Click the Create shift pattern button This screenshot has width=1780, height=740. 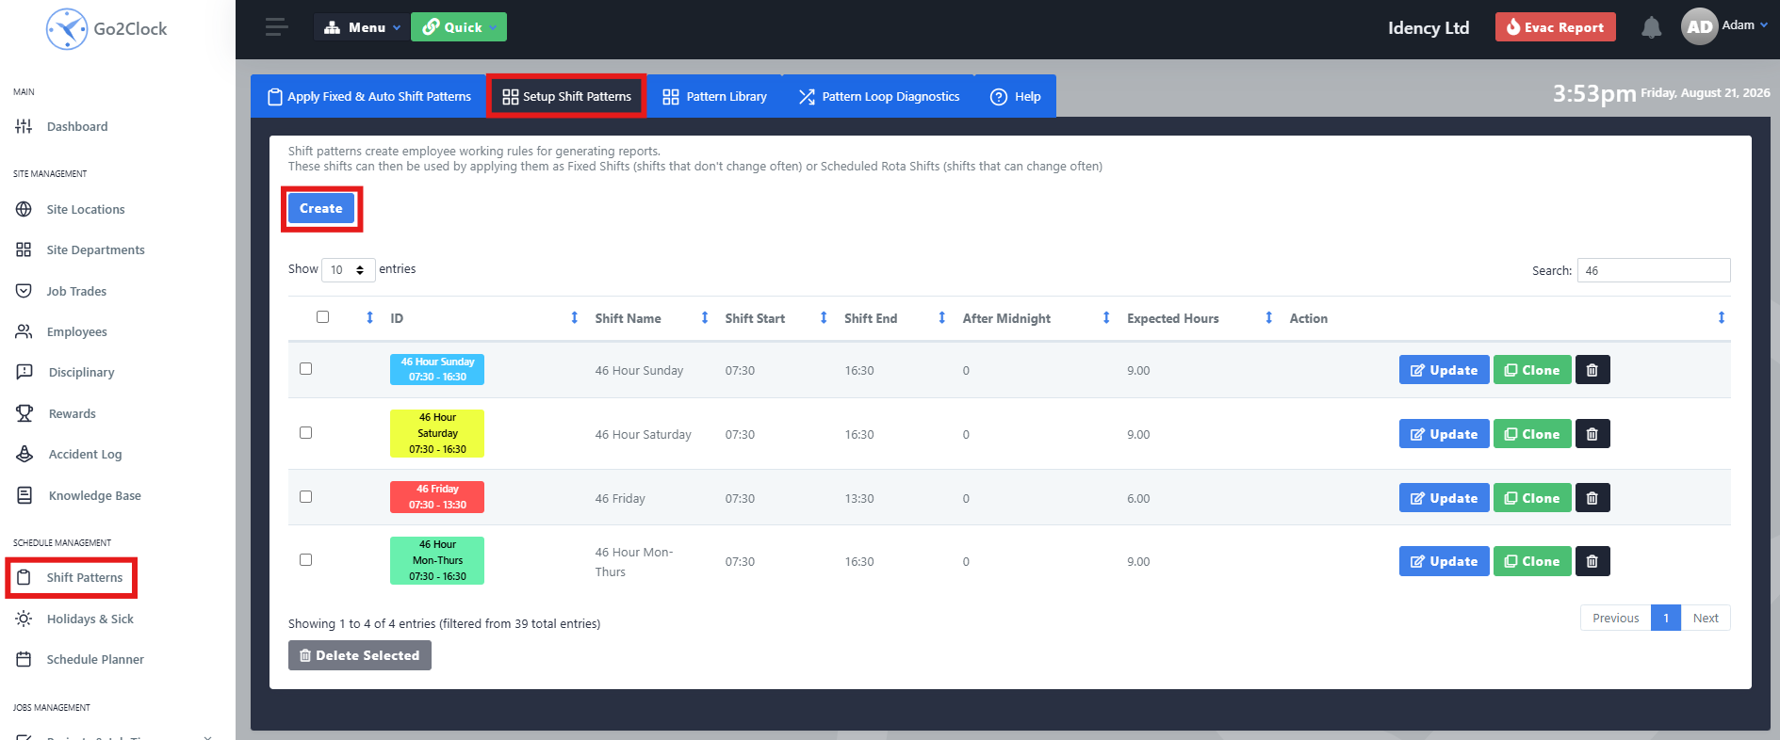coord(321,208)
